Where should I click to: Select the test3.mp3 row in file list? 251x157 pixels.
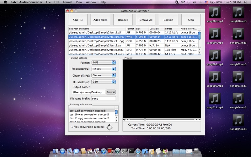point(133,50)
